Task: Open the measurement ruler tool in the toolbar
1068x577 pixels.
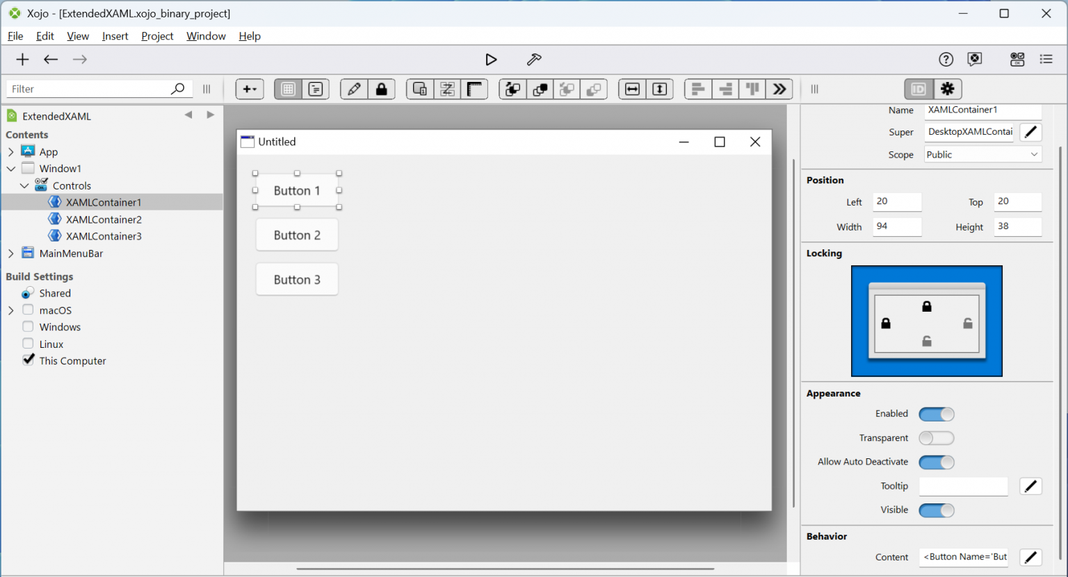Action: (x=475, y=89)
